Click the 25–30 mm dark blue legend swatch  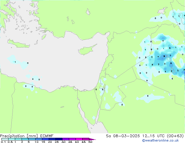point(59,139)
